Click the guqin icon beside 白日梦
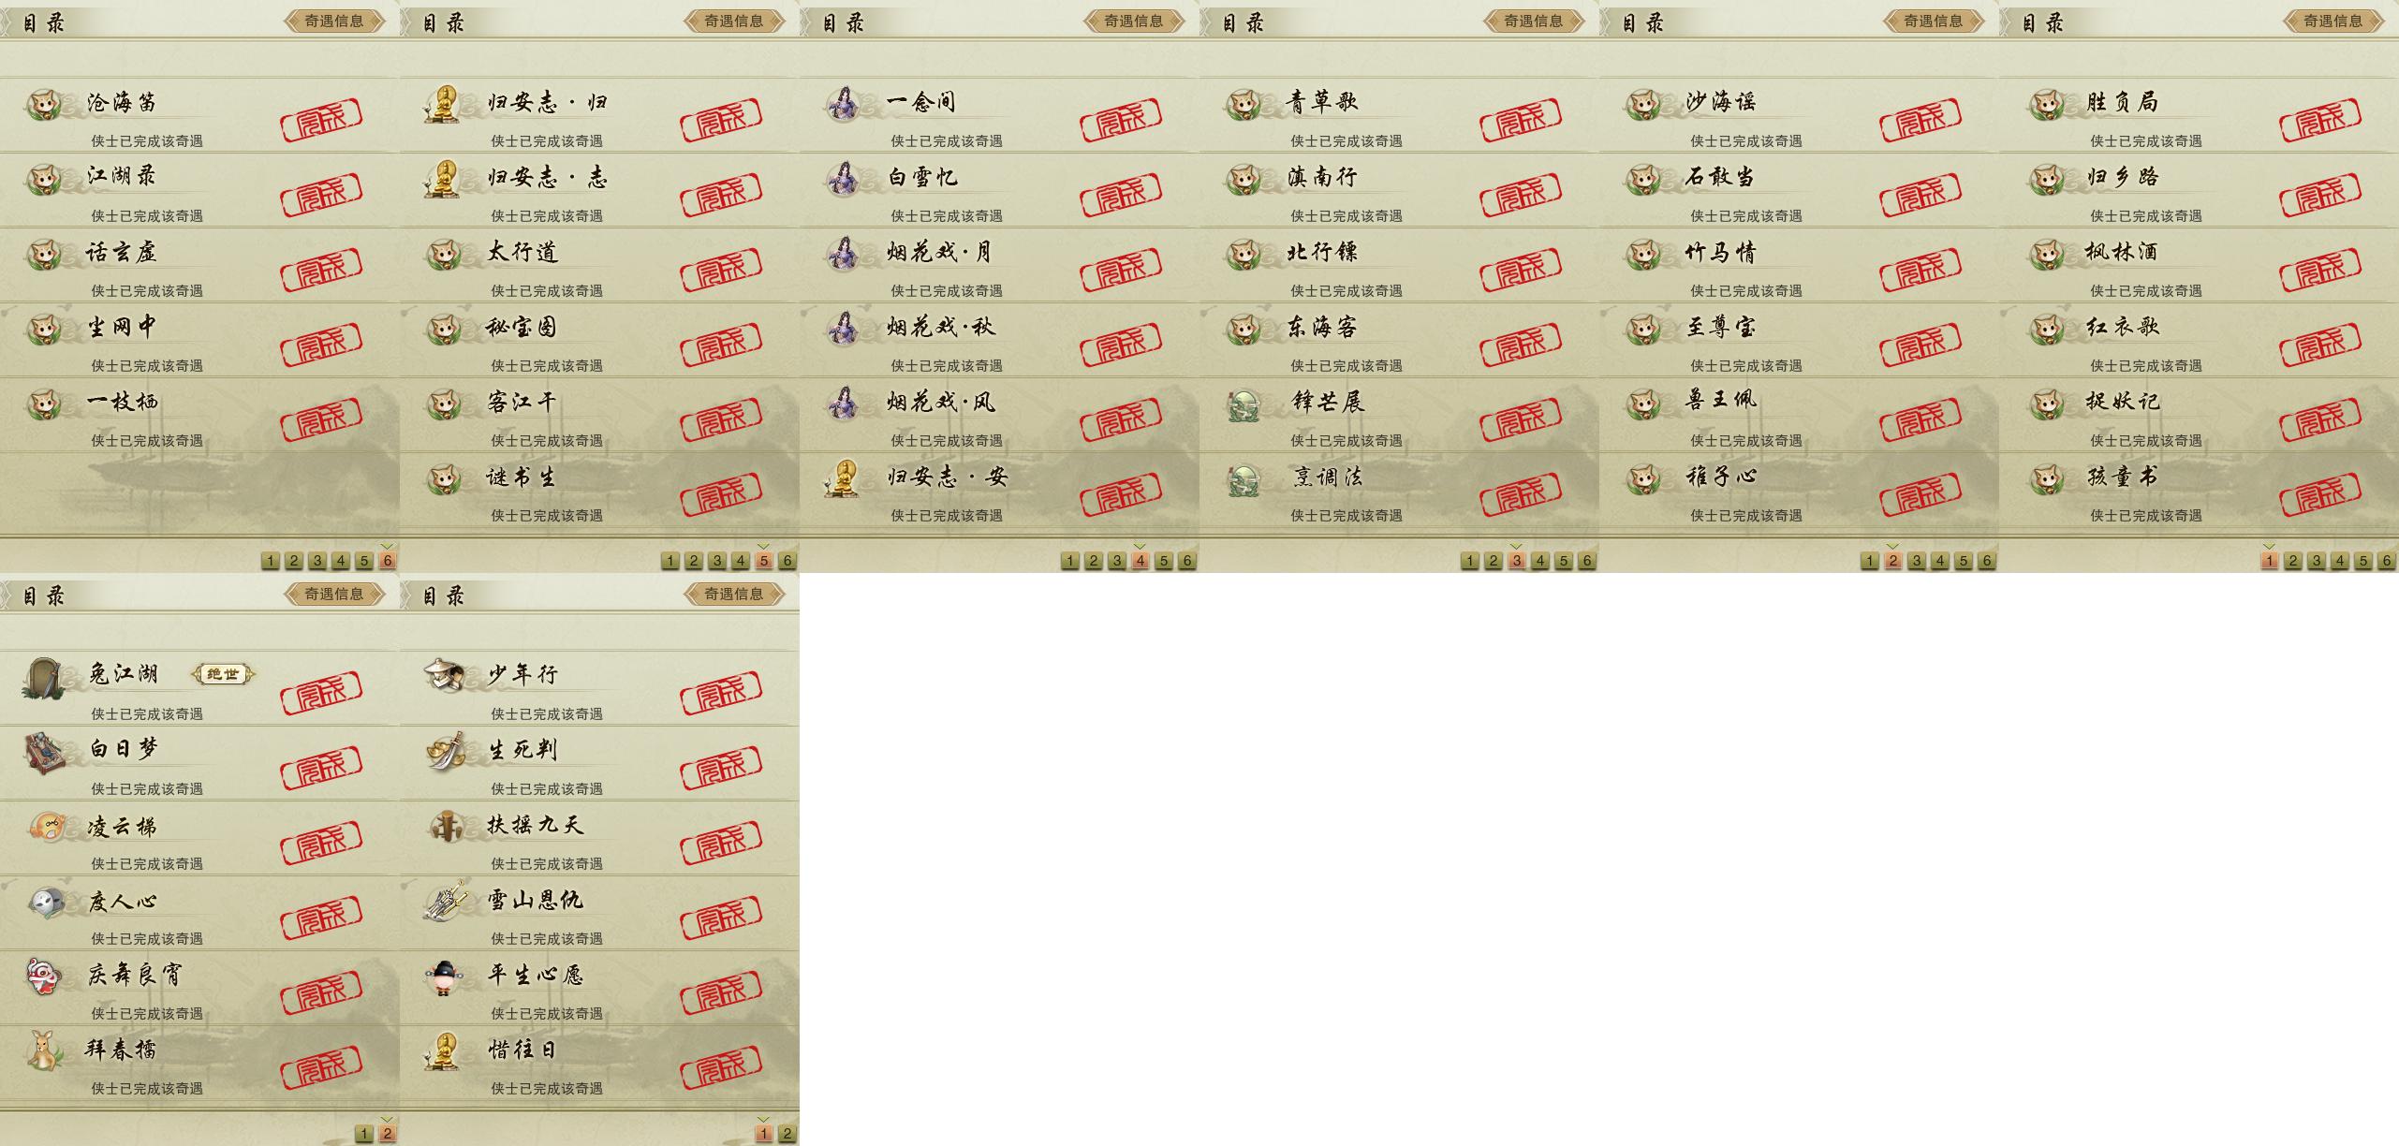This screenshot has width=2399, height=1146. coord(45,753)
